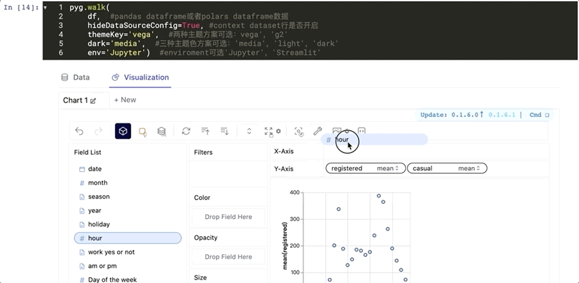Click the Size panel label
The width and height of the screenshot is (579, 283).
pos(201,277)
